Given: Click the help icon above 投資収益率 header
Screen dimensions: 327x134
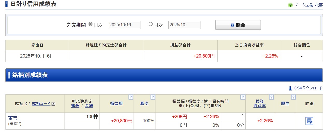Looking at the screenshot, I should (x=271, y=97).
